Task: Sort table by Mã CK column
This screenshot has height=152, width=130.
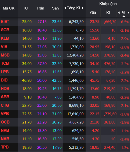Action: (9, 8)
